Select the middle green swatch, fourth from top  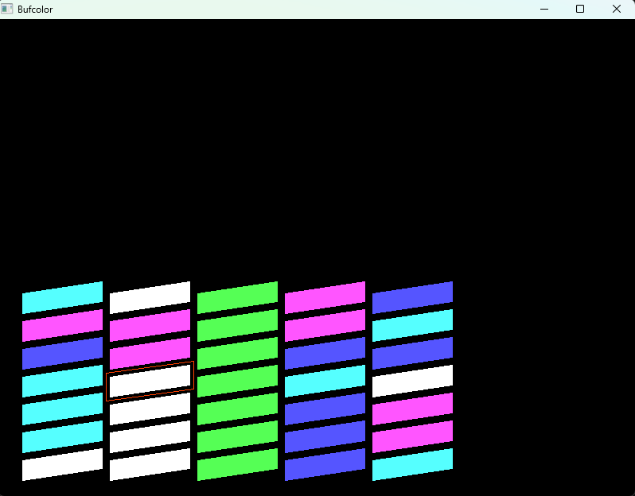point(237,381)
